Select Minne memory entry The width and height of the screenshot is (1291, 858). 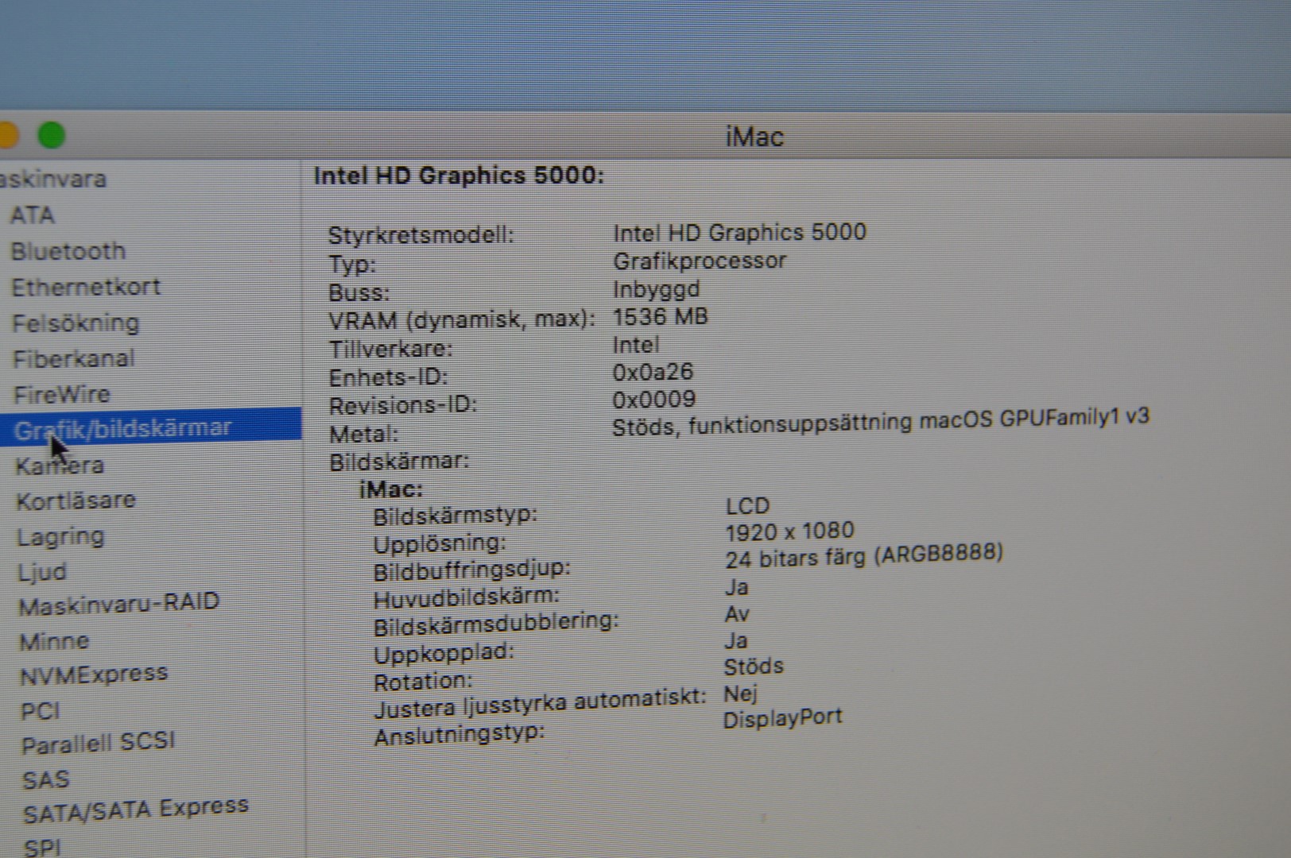tap(54, 640)
